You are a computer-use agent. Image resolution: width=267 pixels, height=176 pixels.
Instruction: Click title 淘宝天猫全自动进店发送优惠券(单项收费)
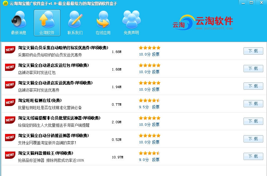pyautogui.click(x=55, y=83)
